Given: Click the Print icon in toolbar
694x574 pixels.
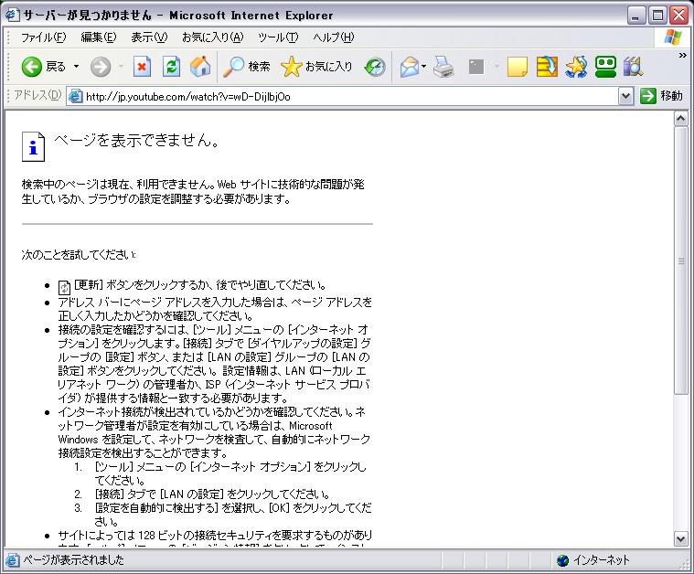Looking at the screenshot, I should [443, 67].
